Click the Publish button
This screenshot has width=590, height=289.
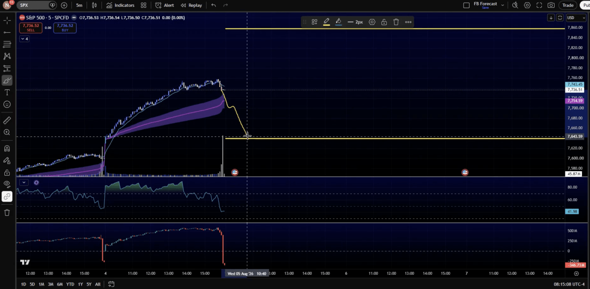[x=584, y=5]
